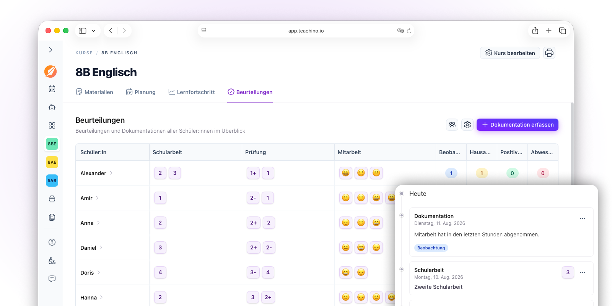
Task: Toggle the browser sidebar icon
Action: pyautogui.click(x=83, y=31)
